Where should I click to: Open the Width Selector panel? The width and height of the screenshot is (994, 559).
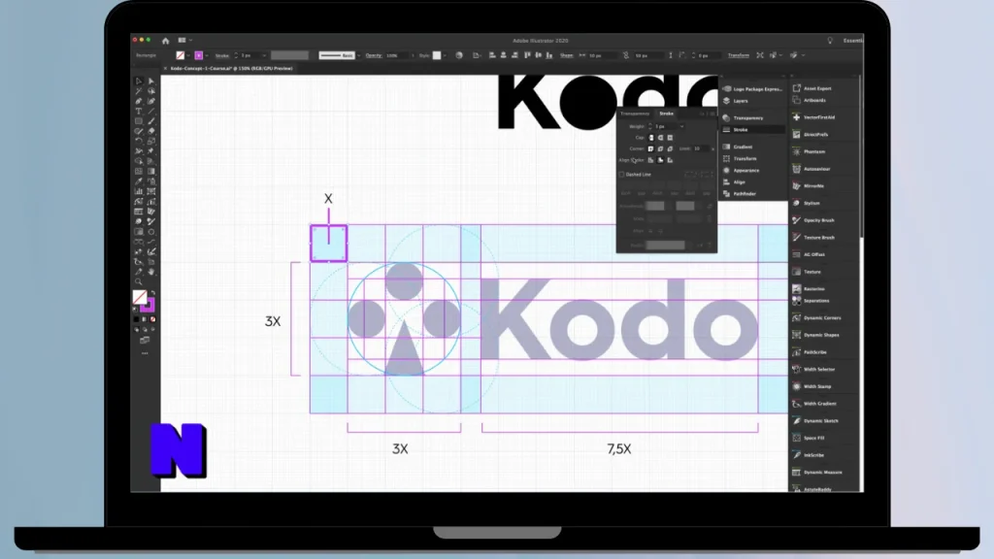point(821,369)
